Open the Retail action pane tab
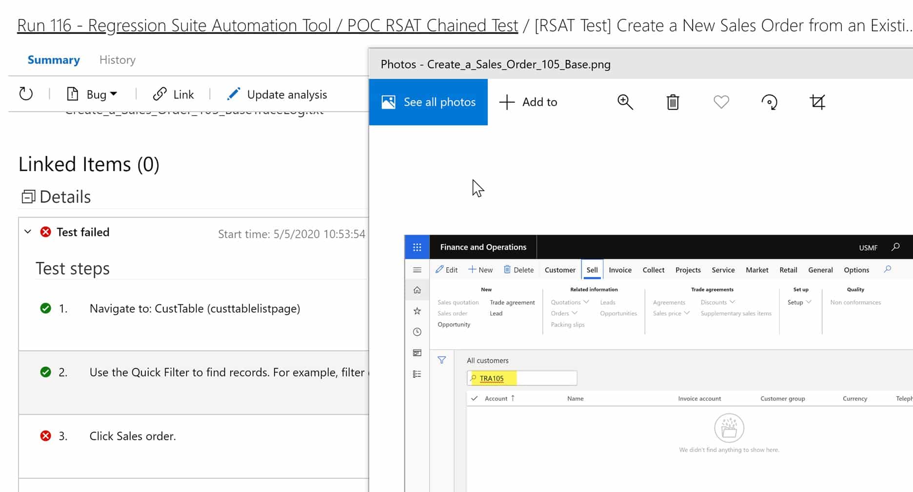Viewport: 913px width, 492px height. (788, 270)
